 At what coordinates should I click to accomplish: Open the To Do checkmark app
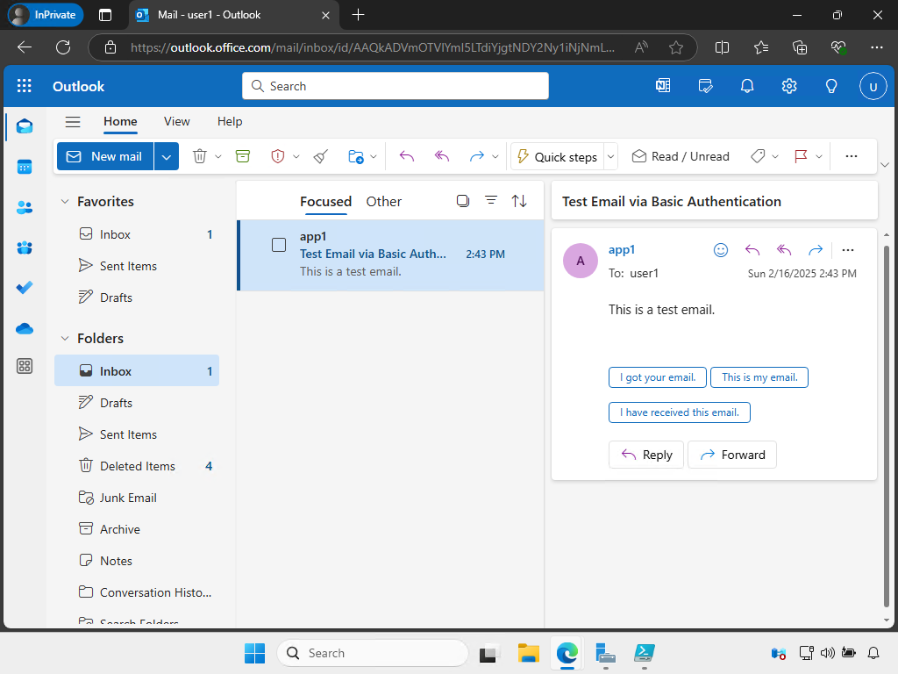(24, 287)
